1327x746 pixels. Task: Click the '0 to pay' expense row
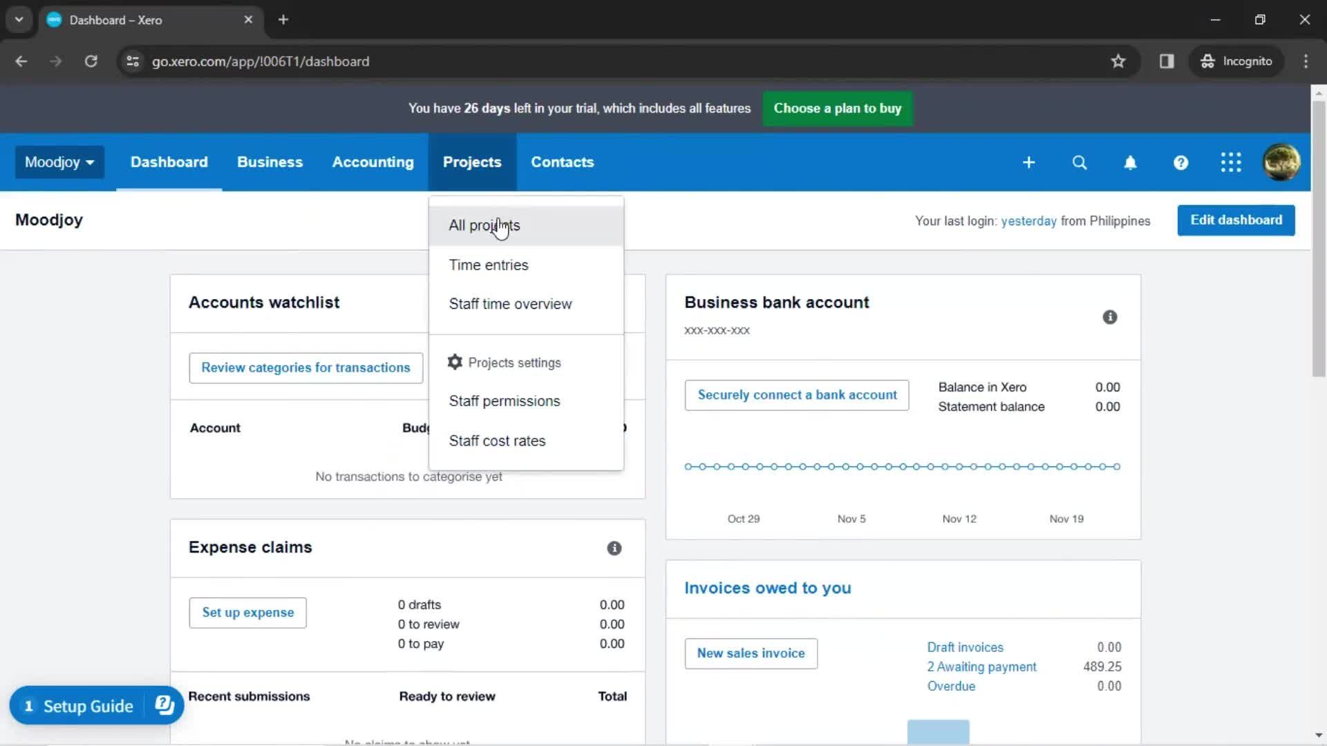420,644
